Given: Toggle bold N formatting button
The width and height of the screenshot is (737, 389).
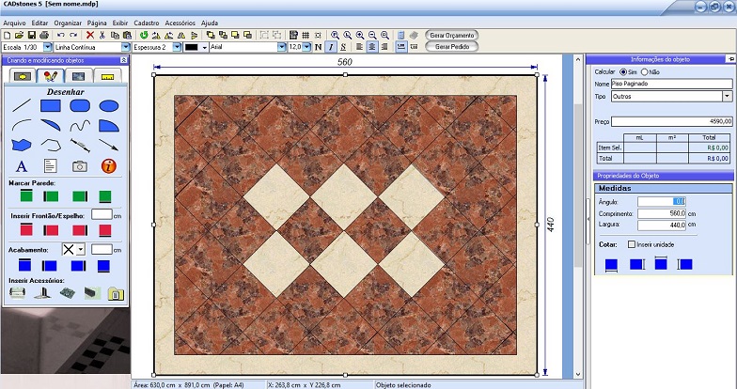Looking at the screenshot, I should tap(319, 47).
